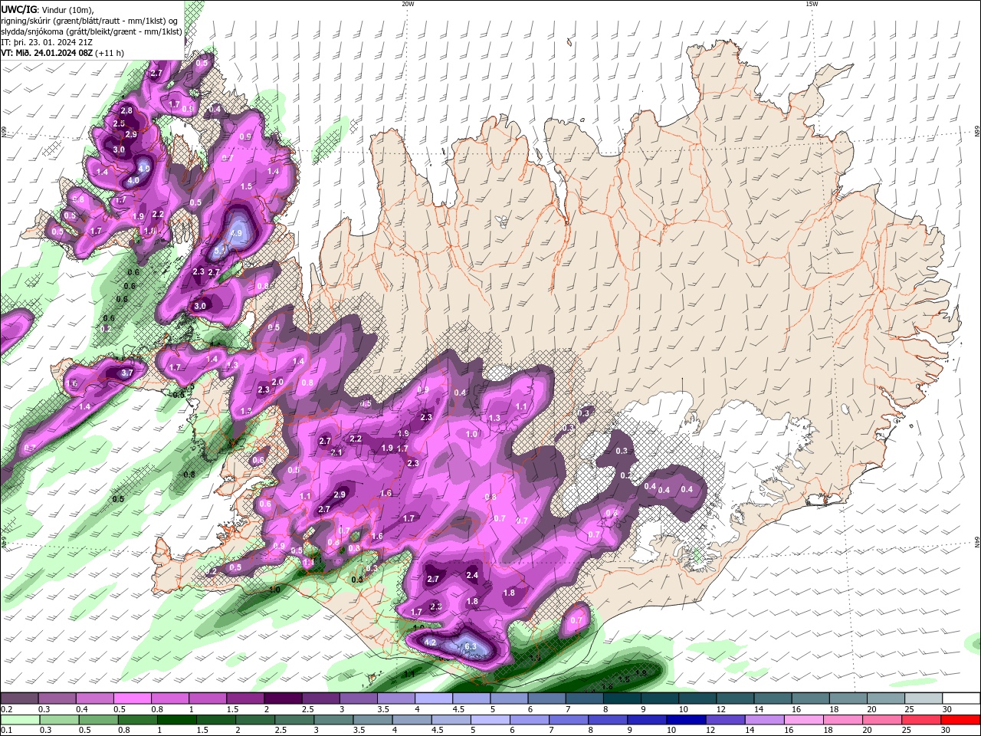Click the 3.7 precipitation value on map
Image resolution: width=981 pixels, height=736 pixels.
click(128, 373)
